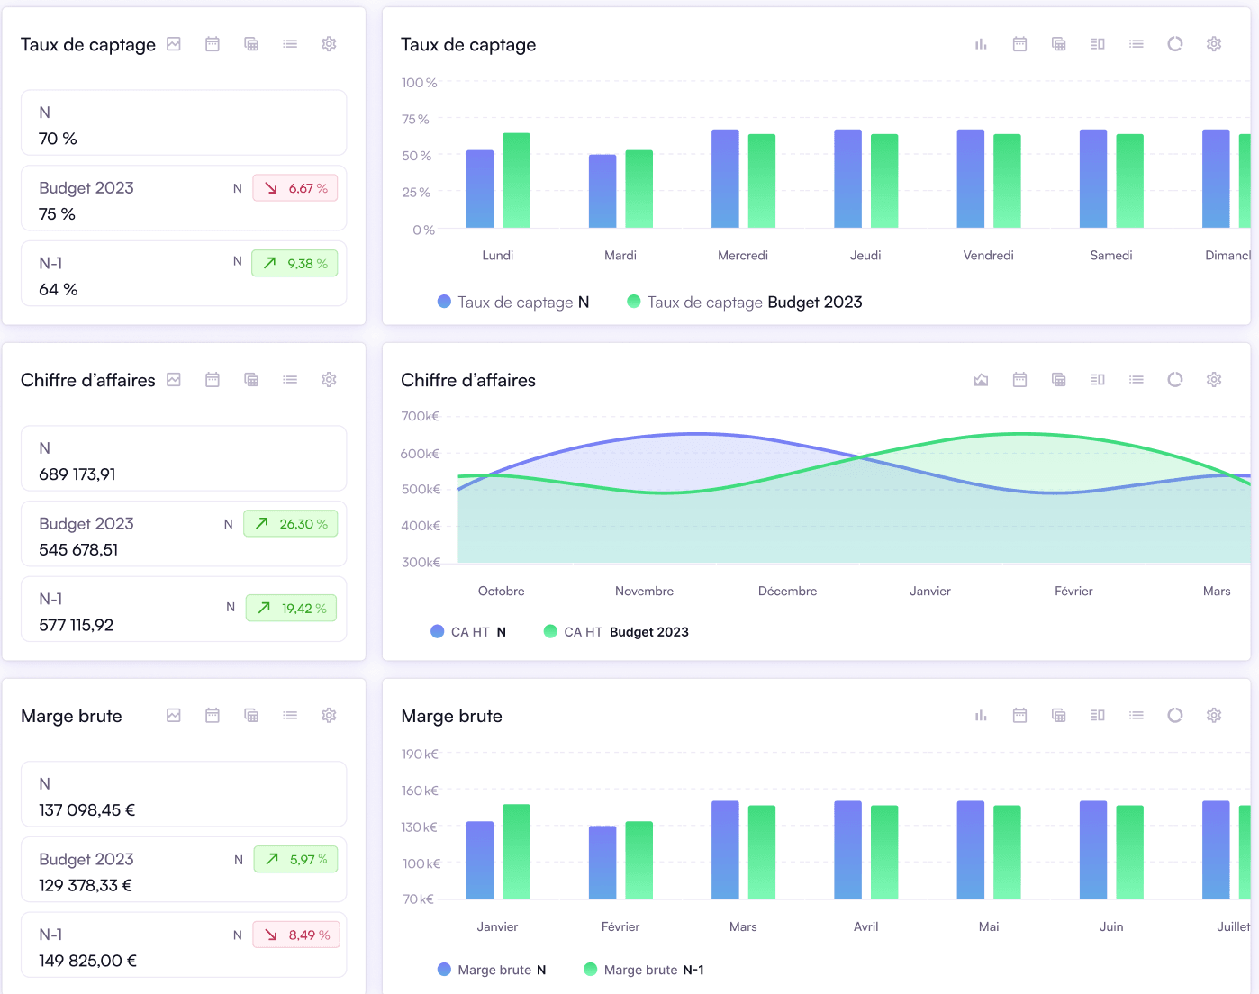Open the calendar in the Chiffre d'affaires chart panel
This screenshot has width=1259, height=994.
[1019, 380]
